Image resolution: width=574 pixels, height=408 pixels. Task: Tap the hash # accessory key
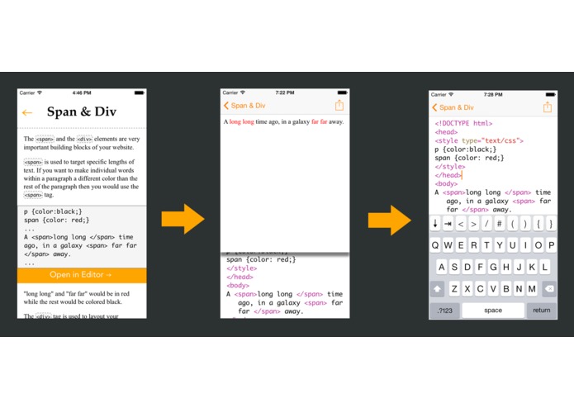pyautogui.click(x=500, y=224)
